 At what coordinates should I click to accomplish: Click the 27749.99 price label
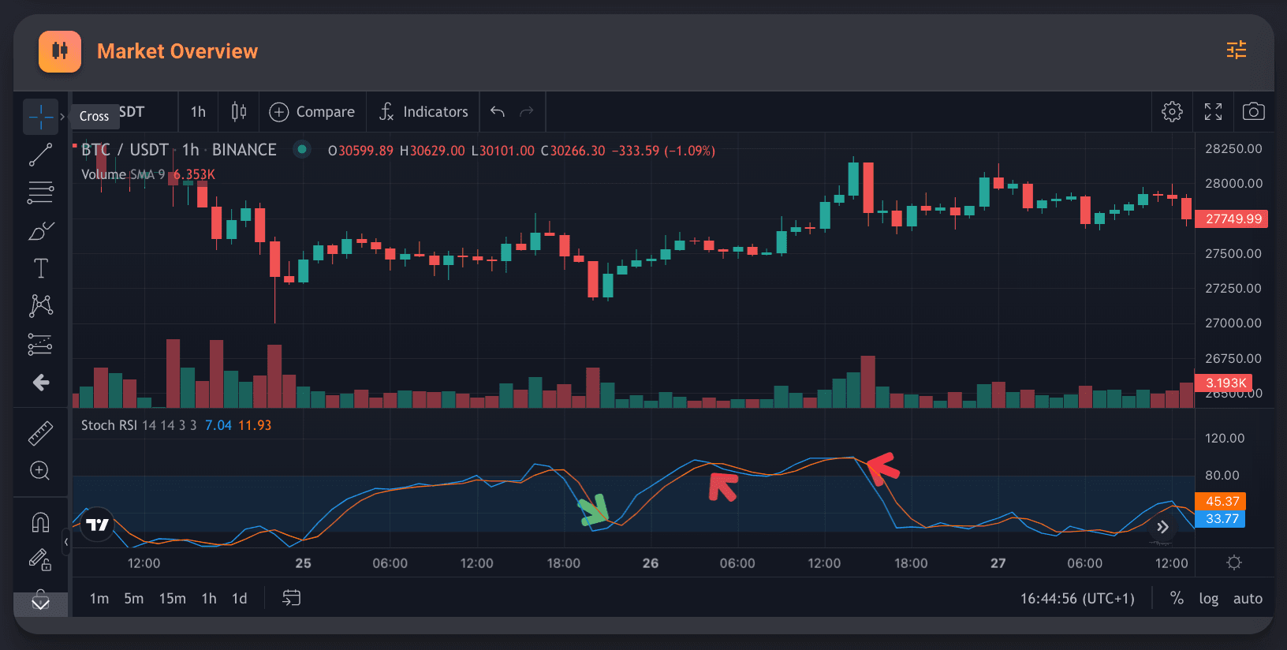(1233, 219)
